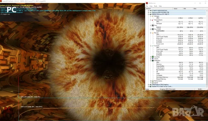Click the Clocks category icon
Screen dimensions: 208x121
point(153,59)
